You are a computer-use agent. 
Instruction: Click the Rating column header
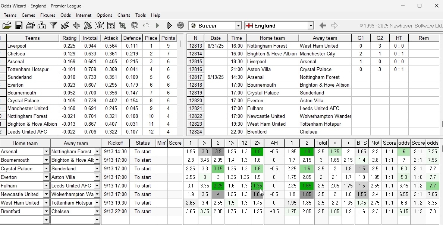pyautogui.click(x=69, y=38)
